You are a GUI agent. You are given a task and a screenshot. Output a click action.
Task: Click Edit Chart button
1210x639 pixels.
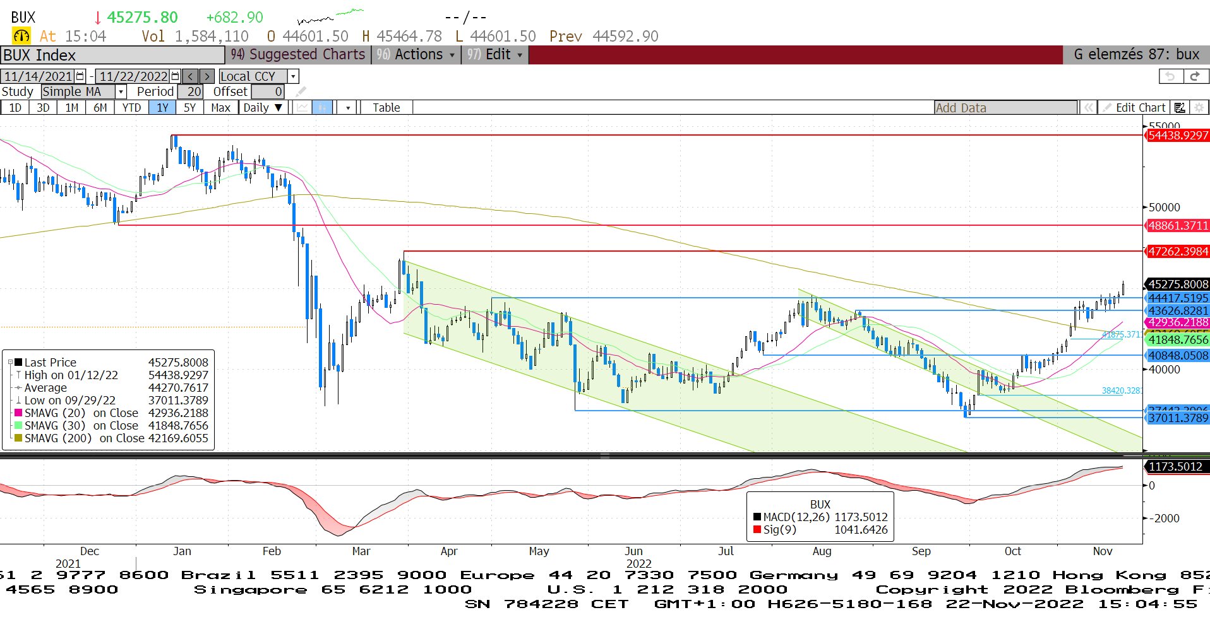1134,108
